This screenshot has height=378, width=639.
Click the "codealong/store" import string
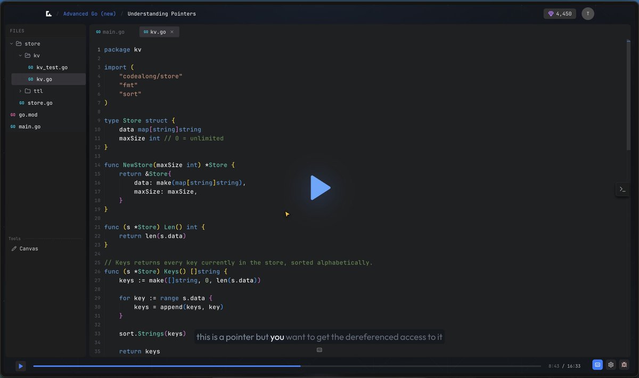151,76
